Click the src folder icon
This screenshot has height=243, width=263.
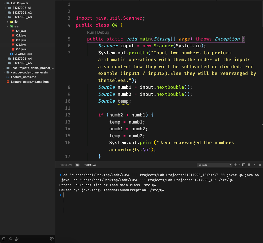[x=12, y=26]
